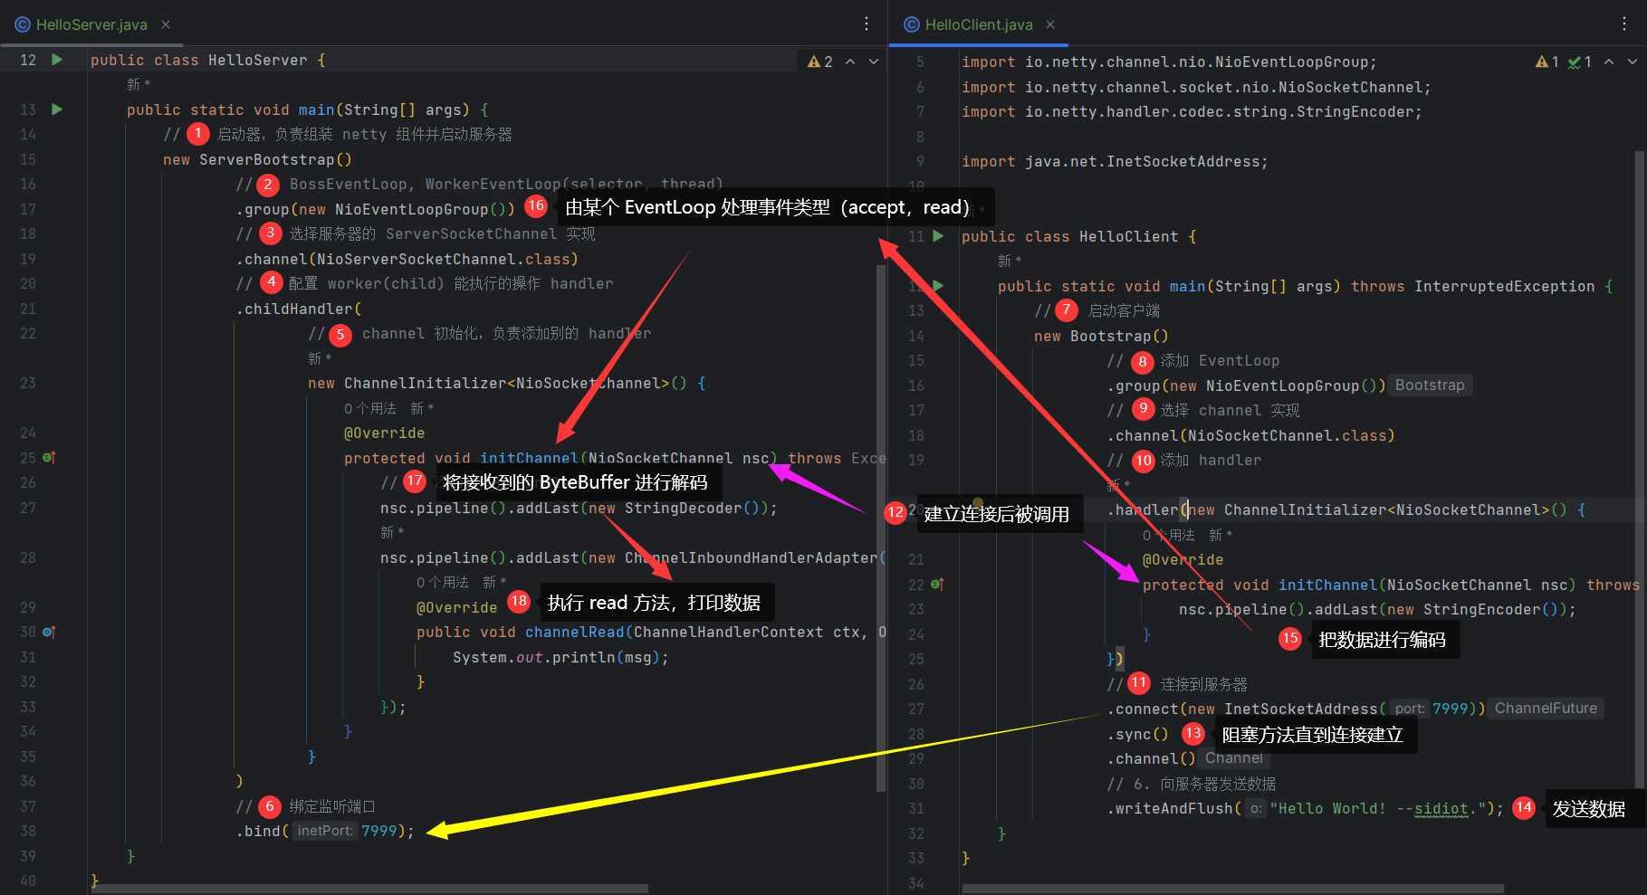Click the inetPort parameter hint in bind
The height and width of the screenshot is (895, 1647).
[324, 831]
